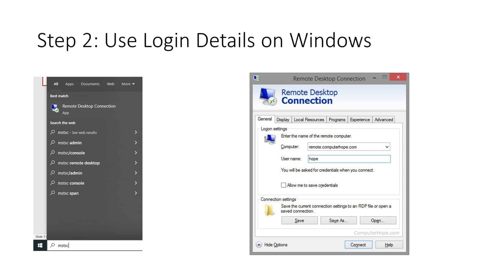Enable Allow me to save credentials checkbox
Image resolution: width=485 pixels, height=273 pixels.
tap(283, 185)
